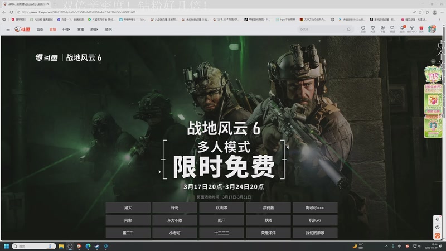The width and height of the screenshot is (446, 251).
Task: Open the 138 promo badge on right
Action: tap(433, 75)
